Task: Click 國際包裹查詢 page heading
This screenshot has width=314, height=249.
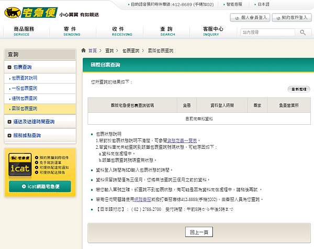Action: [x=105, y=65]
